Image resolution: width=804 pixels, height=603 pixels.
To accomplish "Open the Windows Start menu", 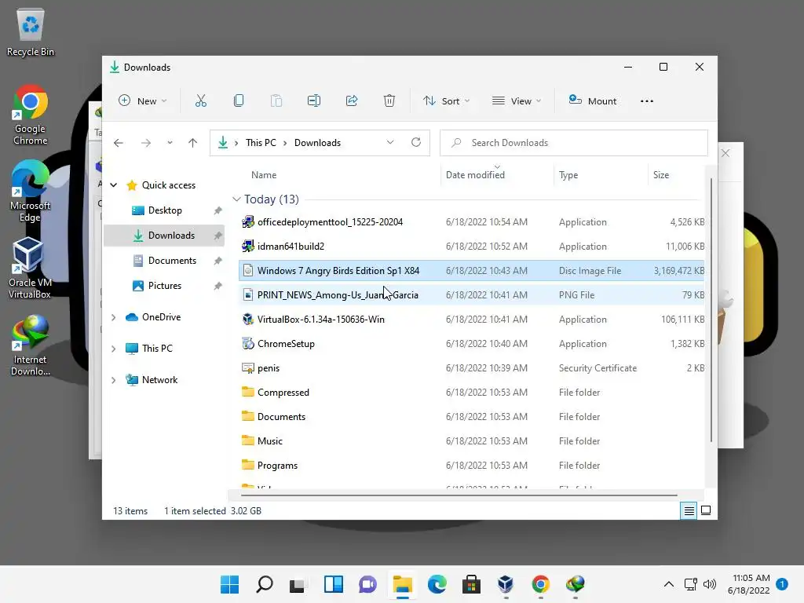I will click(230, 584).
